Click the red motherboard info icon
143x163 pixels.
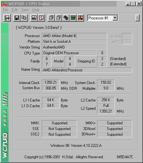(x=80, y=18)
